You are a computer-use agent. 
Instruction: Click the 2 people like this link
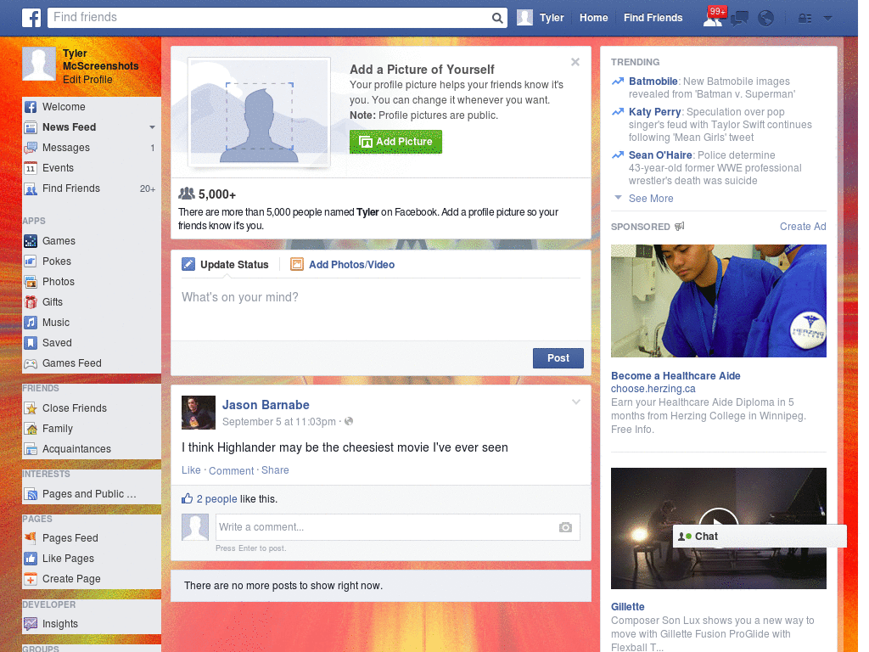click(216, 499)
